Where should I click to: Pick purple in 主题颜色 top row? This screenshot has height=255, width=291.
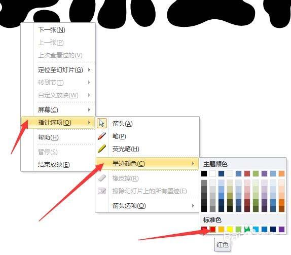click(265, 174)
